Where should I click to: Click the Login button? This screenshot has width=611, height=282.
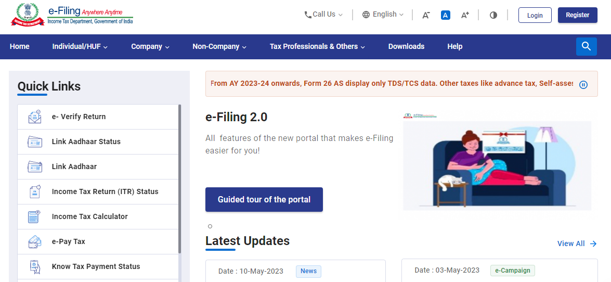pyautogui.click(x=535, y=15)
